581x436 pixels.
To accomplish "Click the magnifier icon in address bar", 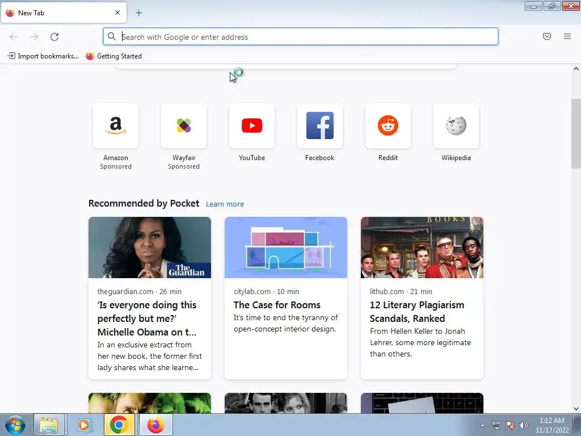I will pyautogui.click(x=112, y=36).
